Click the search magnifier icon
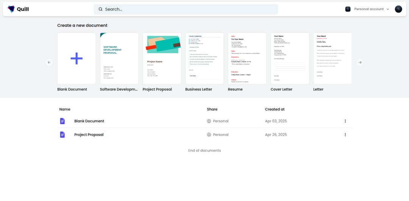Screen dimensions: 409x201 [x=100, y=9]
